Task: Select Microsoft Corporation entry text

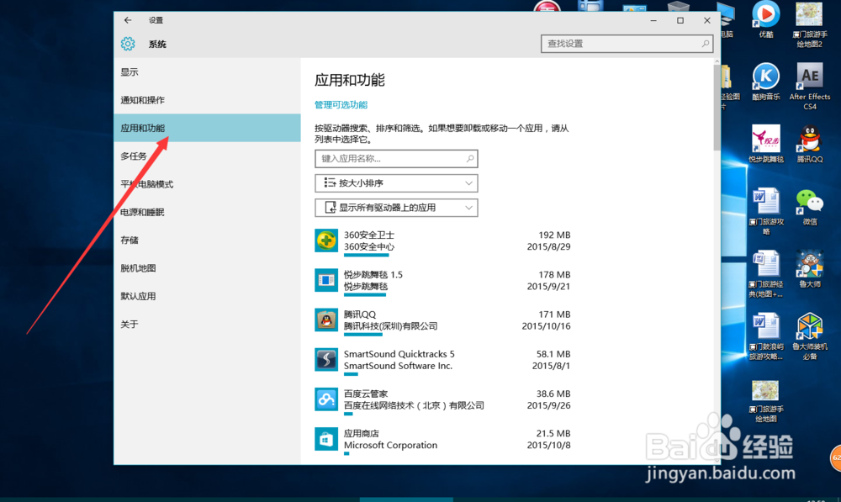Action: 390,445
